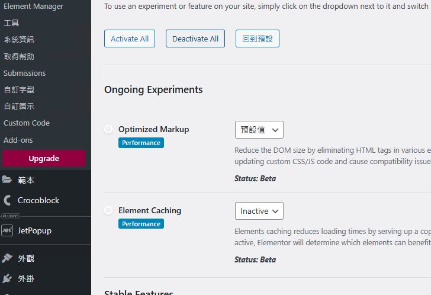The height and width of the screenshot is (295, 431).
Task: Open the Element Caching Inactive dropdown
Action: point(259,211)
